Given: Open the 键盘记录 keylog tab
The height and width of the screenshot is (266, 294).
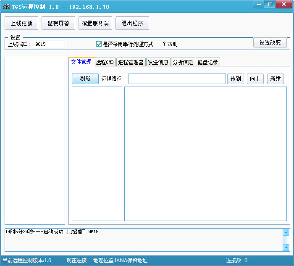Looking at the screenshot, I should coord(208,62).
